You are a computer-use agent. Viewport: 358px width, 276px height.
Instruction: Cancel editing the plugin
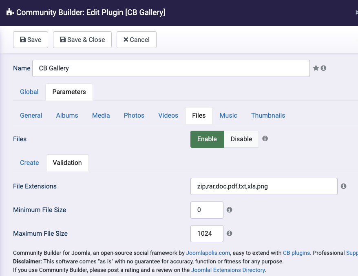137,39
